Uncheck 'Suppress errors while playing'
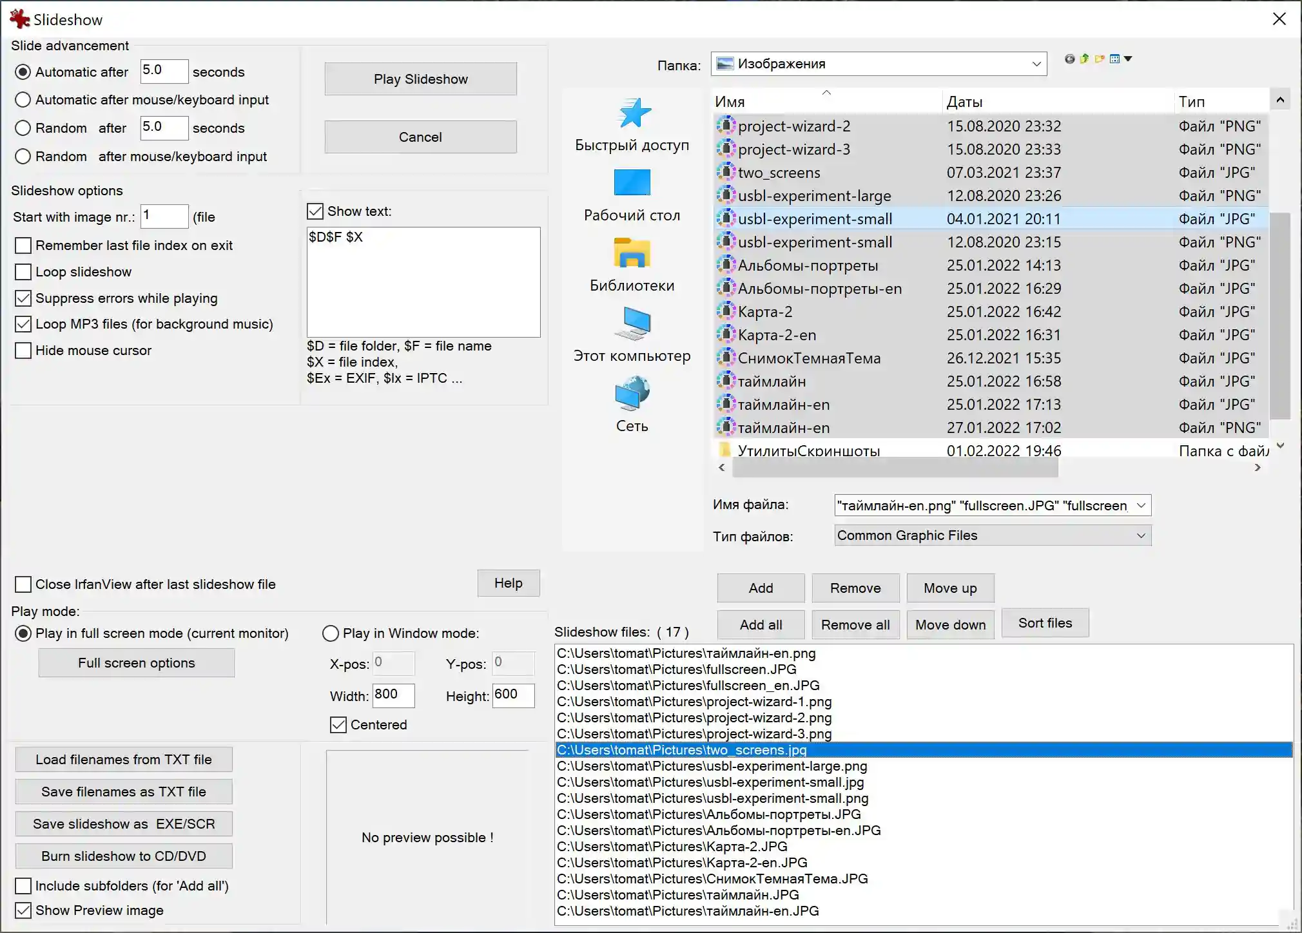Viewport: 1302px width, 933px height. pyautogui.click(x=23, y=298)
